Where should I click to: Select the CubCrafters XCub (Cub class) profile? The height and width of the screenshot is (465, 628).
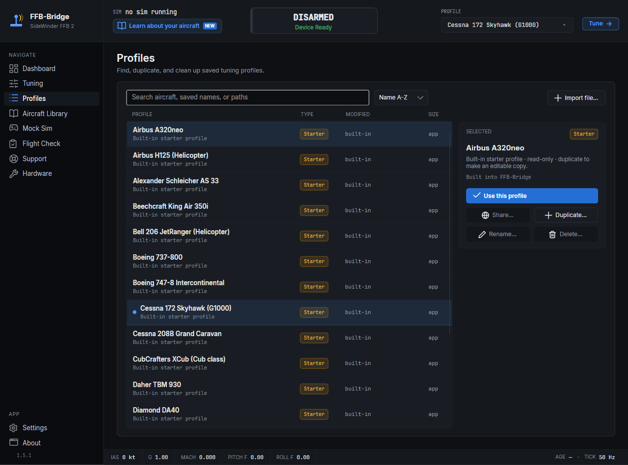coord(289,363)
